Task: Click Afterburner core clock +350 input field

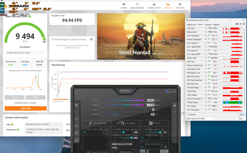Action: (135, 132)
